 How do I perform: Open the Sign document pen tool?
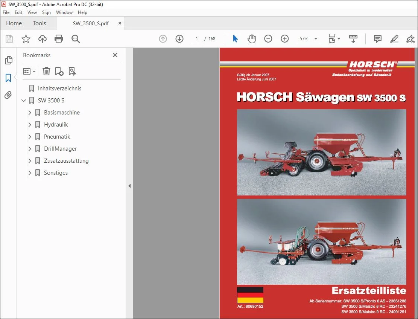point(410,39)
